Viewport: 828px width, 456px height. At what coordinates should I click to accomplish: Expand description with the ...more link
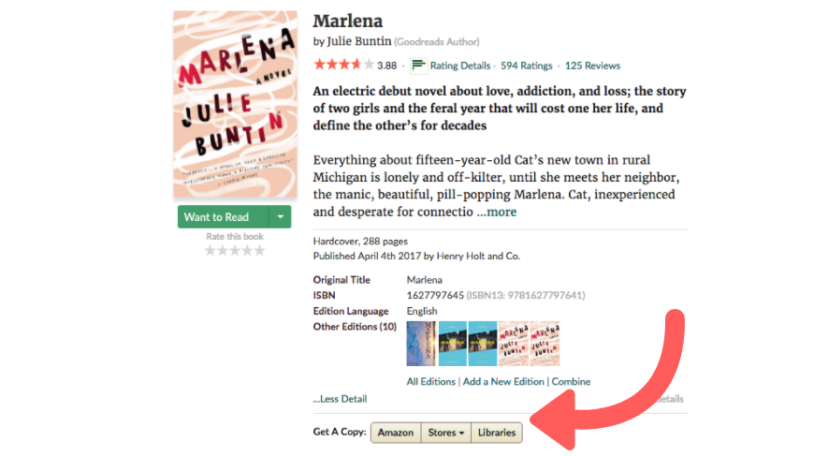pyautogui.click(x=497, y=212)
